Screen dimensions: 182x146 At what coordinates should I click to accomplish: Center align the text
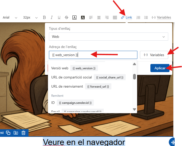99,18
